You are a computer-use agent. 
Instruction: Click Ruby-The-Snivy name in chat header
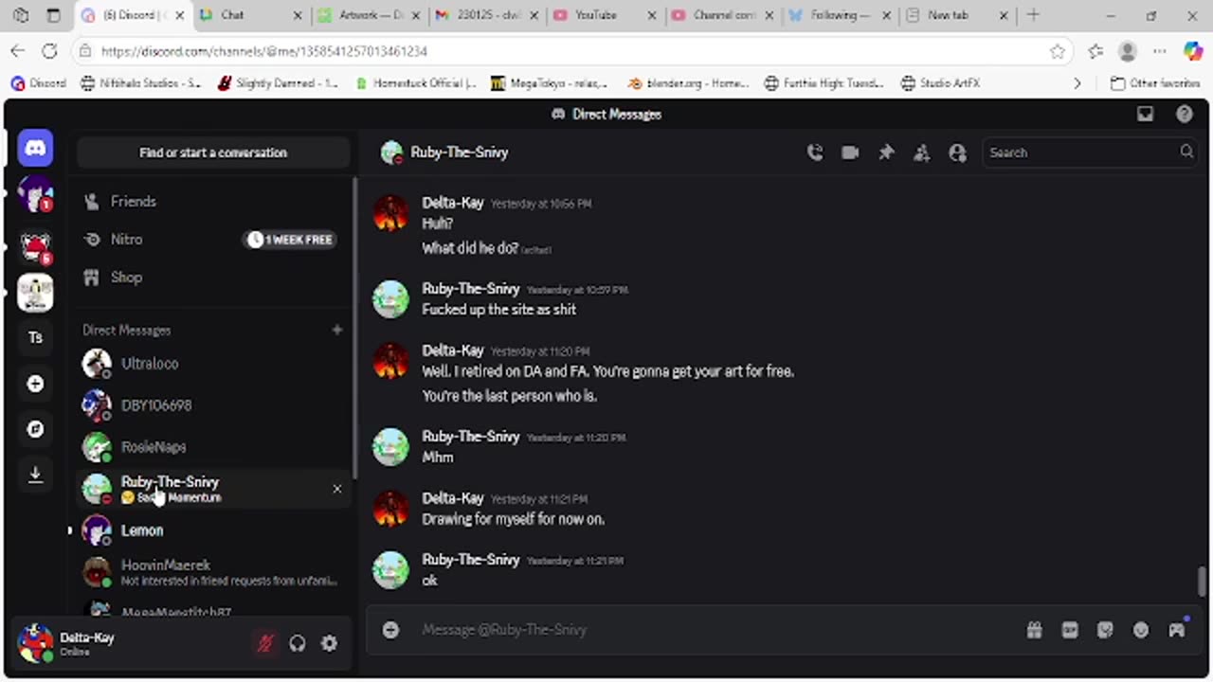(459, 153)
